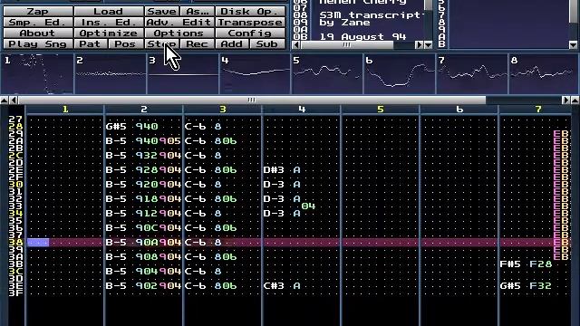
Task: Mute channel 7 via its oscilloscope
Action: pos(473,73)
